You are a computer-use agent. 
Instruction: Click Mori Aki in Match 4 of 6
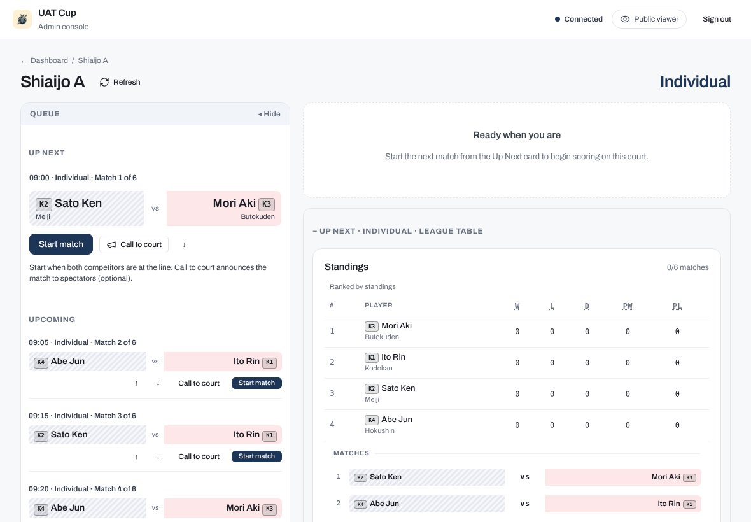click(x=223, y=508)
